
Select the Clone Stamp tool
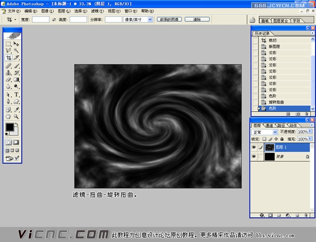8,73
